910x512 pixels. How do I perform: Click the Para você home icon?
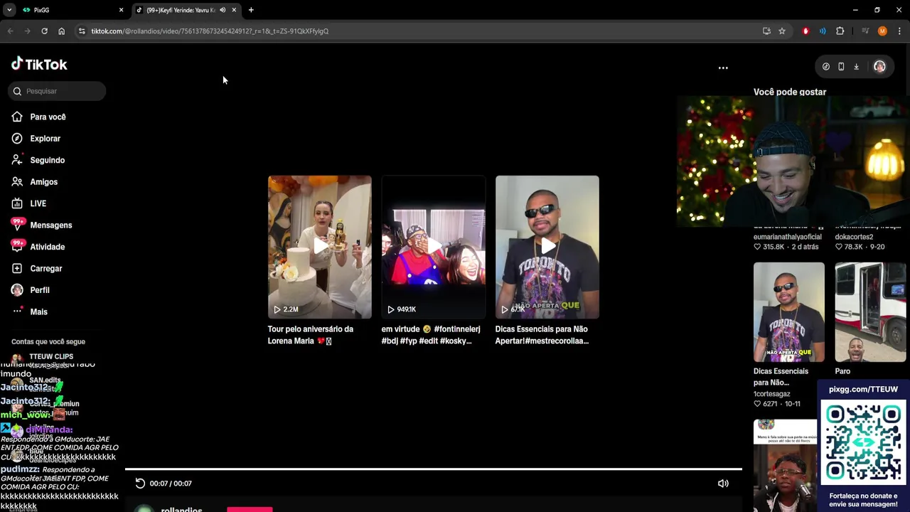tap(17, 117)
